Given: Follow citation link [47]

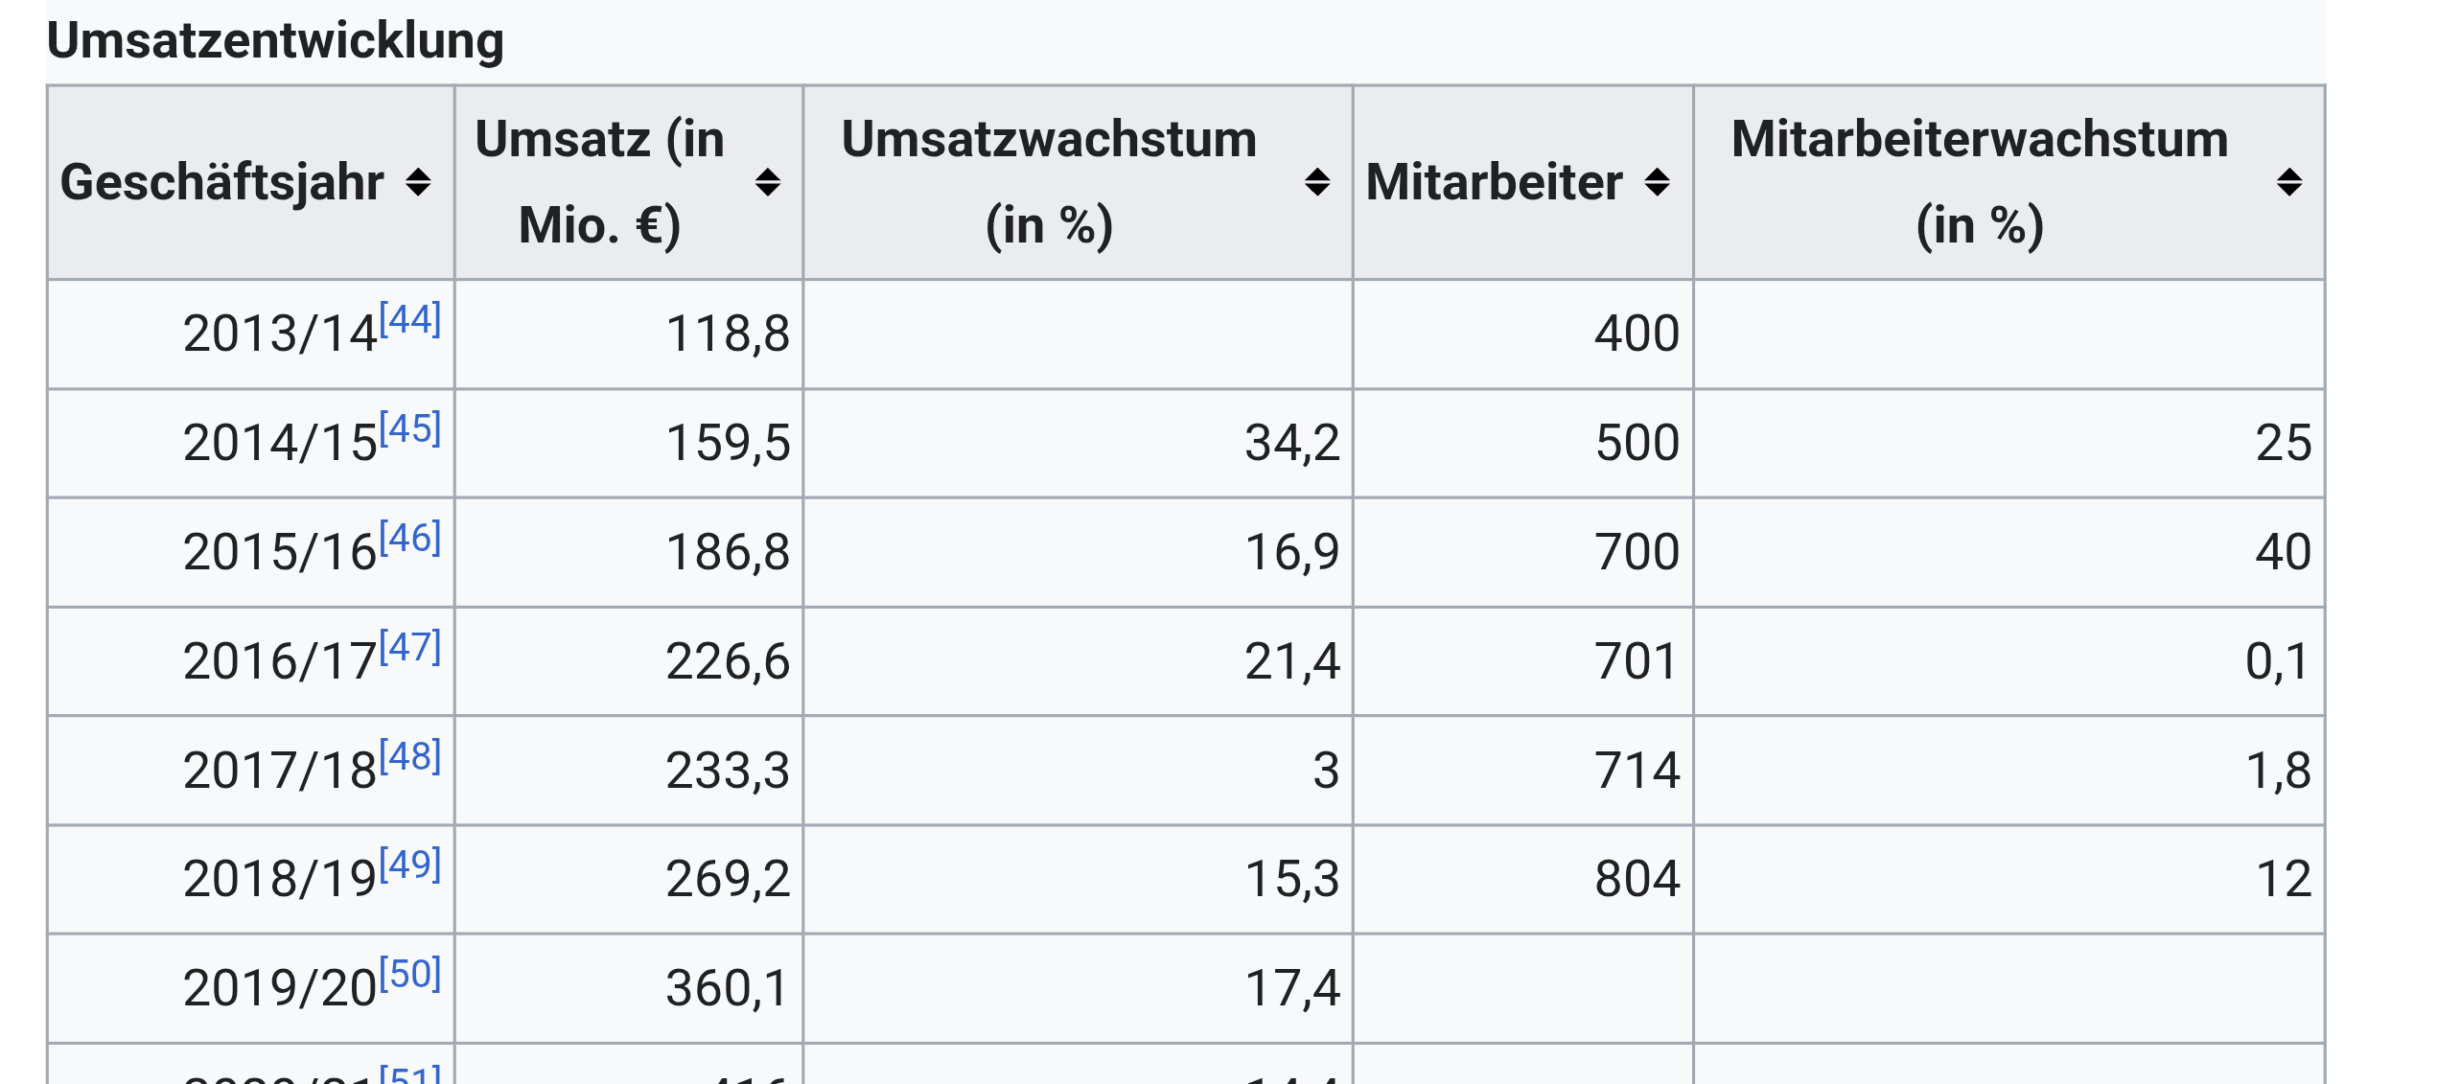Looking at the screenshot, I should coord(410,647).
